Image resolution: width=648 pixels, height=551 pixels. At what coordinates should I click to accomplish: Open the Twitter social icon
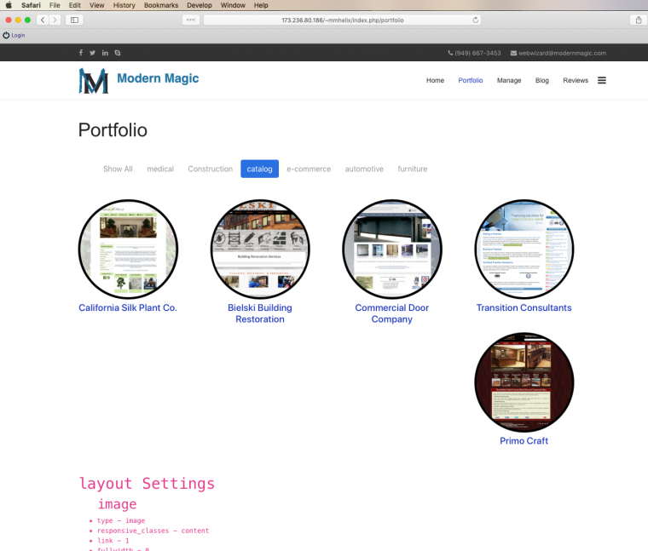(x=93, y=53)
